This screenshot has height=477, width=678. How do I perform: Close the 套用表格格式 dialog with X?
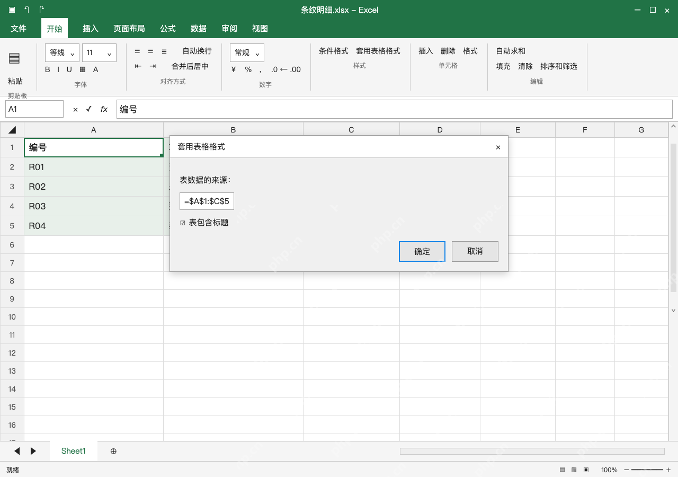click(498, 147)
